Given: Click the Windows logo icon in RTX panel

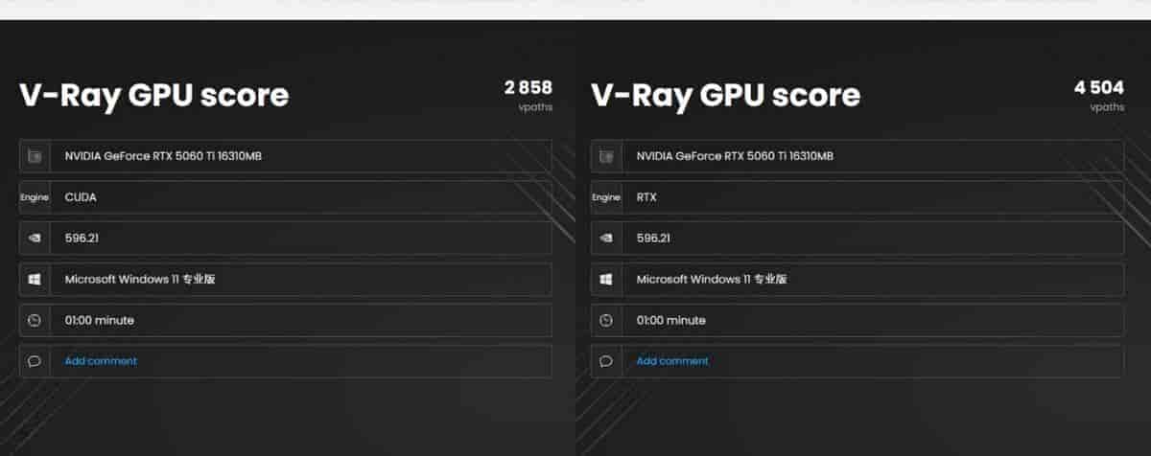Looking at the screenshot, I should tap(606, 280).
